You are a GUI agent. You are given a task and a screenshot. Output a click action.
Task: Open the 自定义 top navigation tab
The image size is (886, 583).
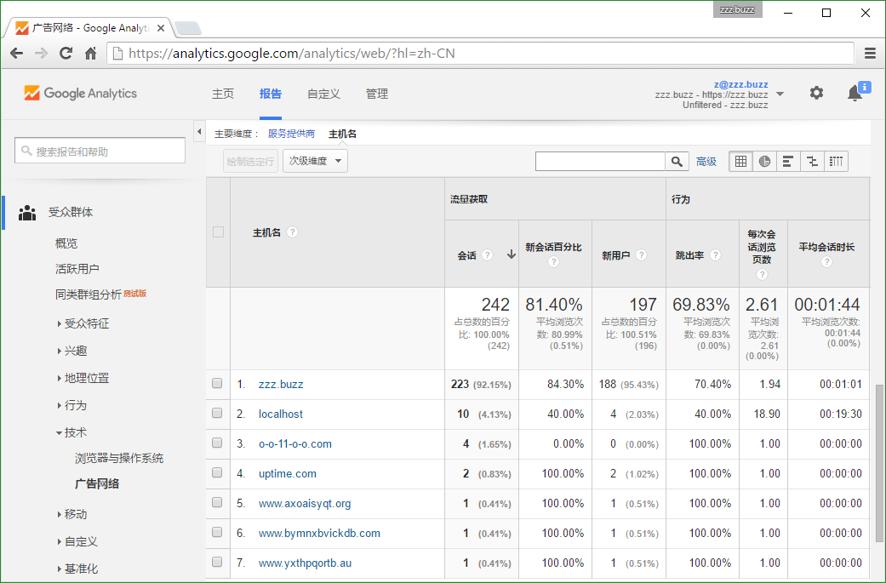click(323, 94)
